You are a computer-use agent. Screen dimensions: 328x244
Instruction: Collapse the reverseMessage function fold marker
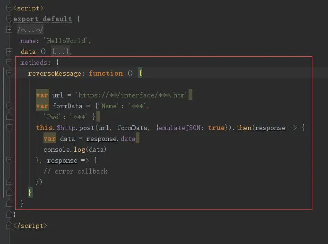(9, 73)
